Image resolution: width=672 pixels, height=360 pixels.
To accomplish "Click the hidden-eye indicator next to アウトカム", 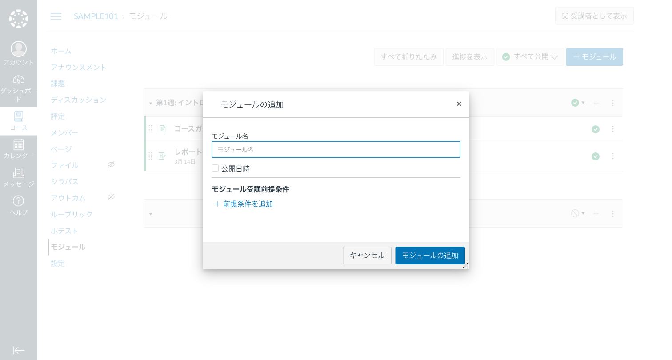I will point(111,197).
